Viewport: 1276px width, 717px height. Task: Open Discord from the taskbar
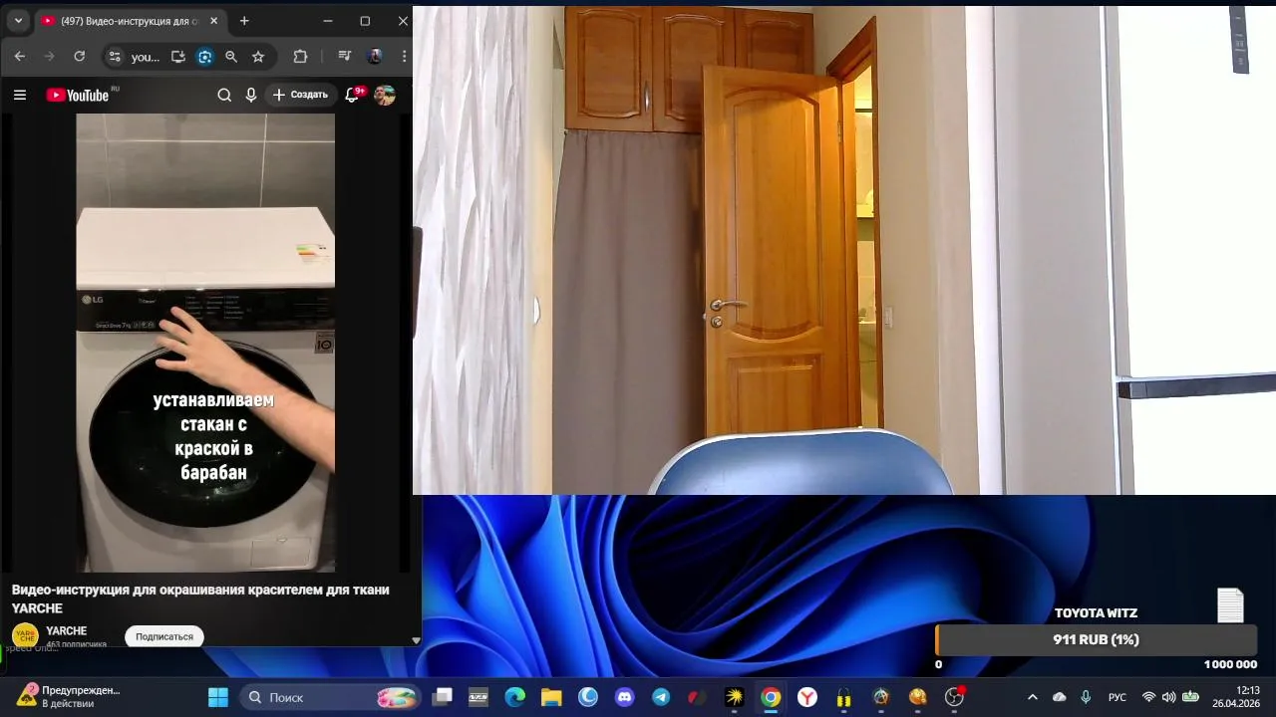(x=624, y=697)
